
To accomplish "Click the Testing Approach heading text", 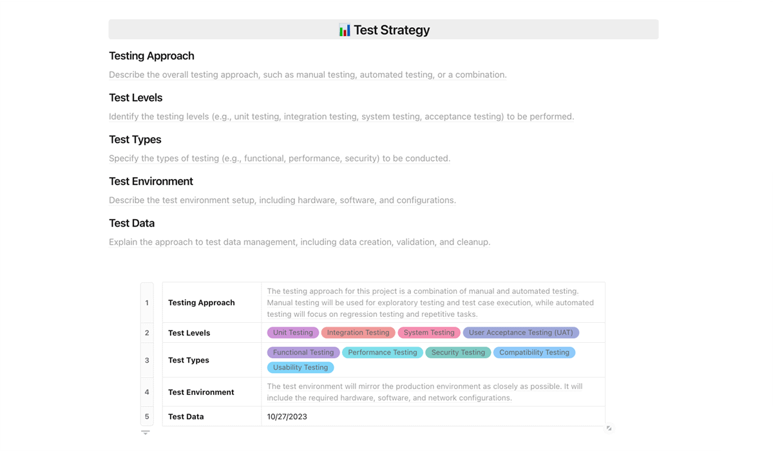I will (x=151, y=56).
